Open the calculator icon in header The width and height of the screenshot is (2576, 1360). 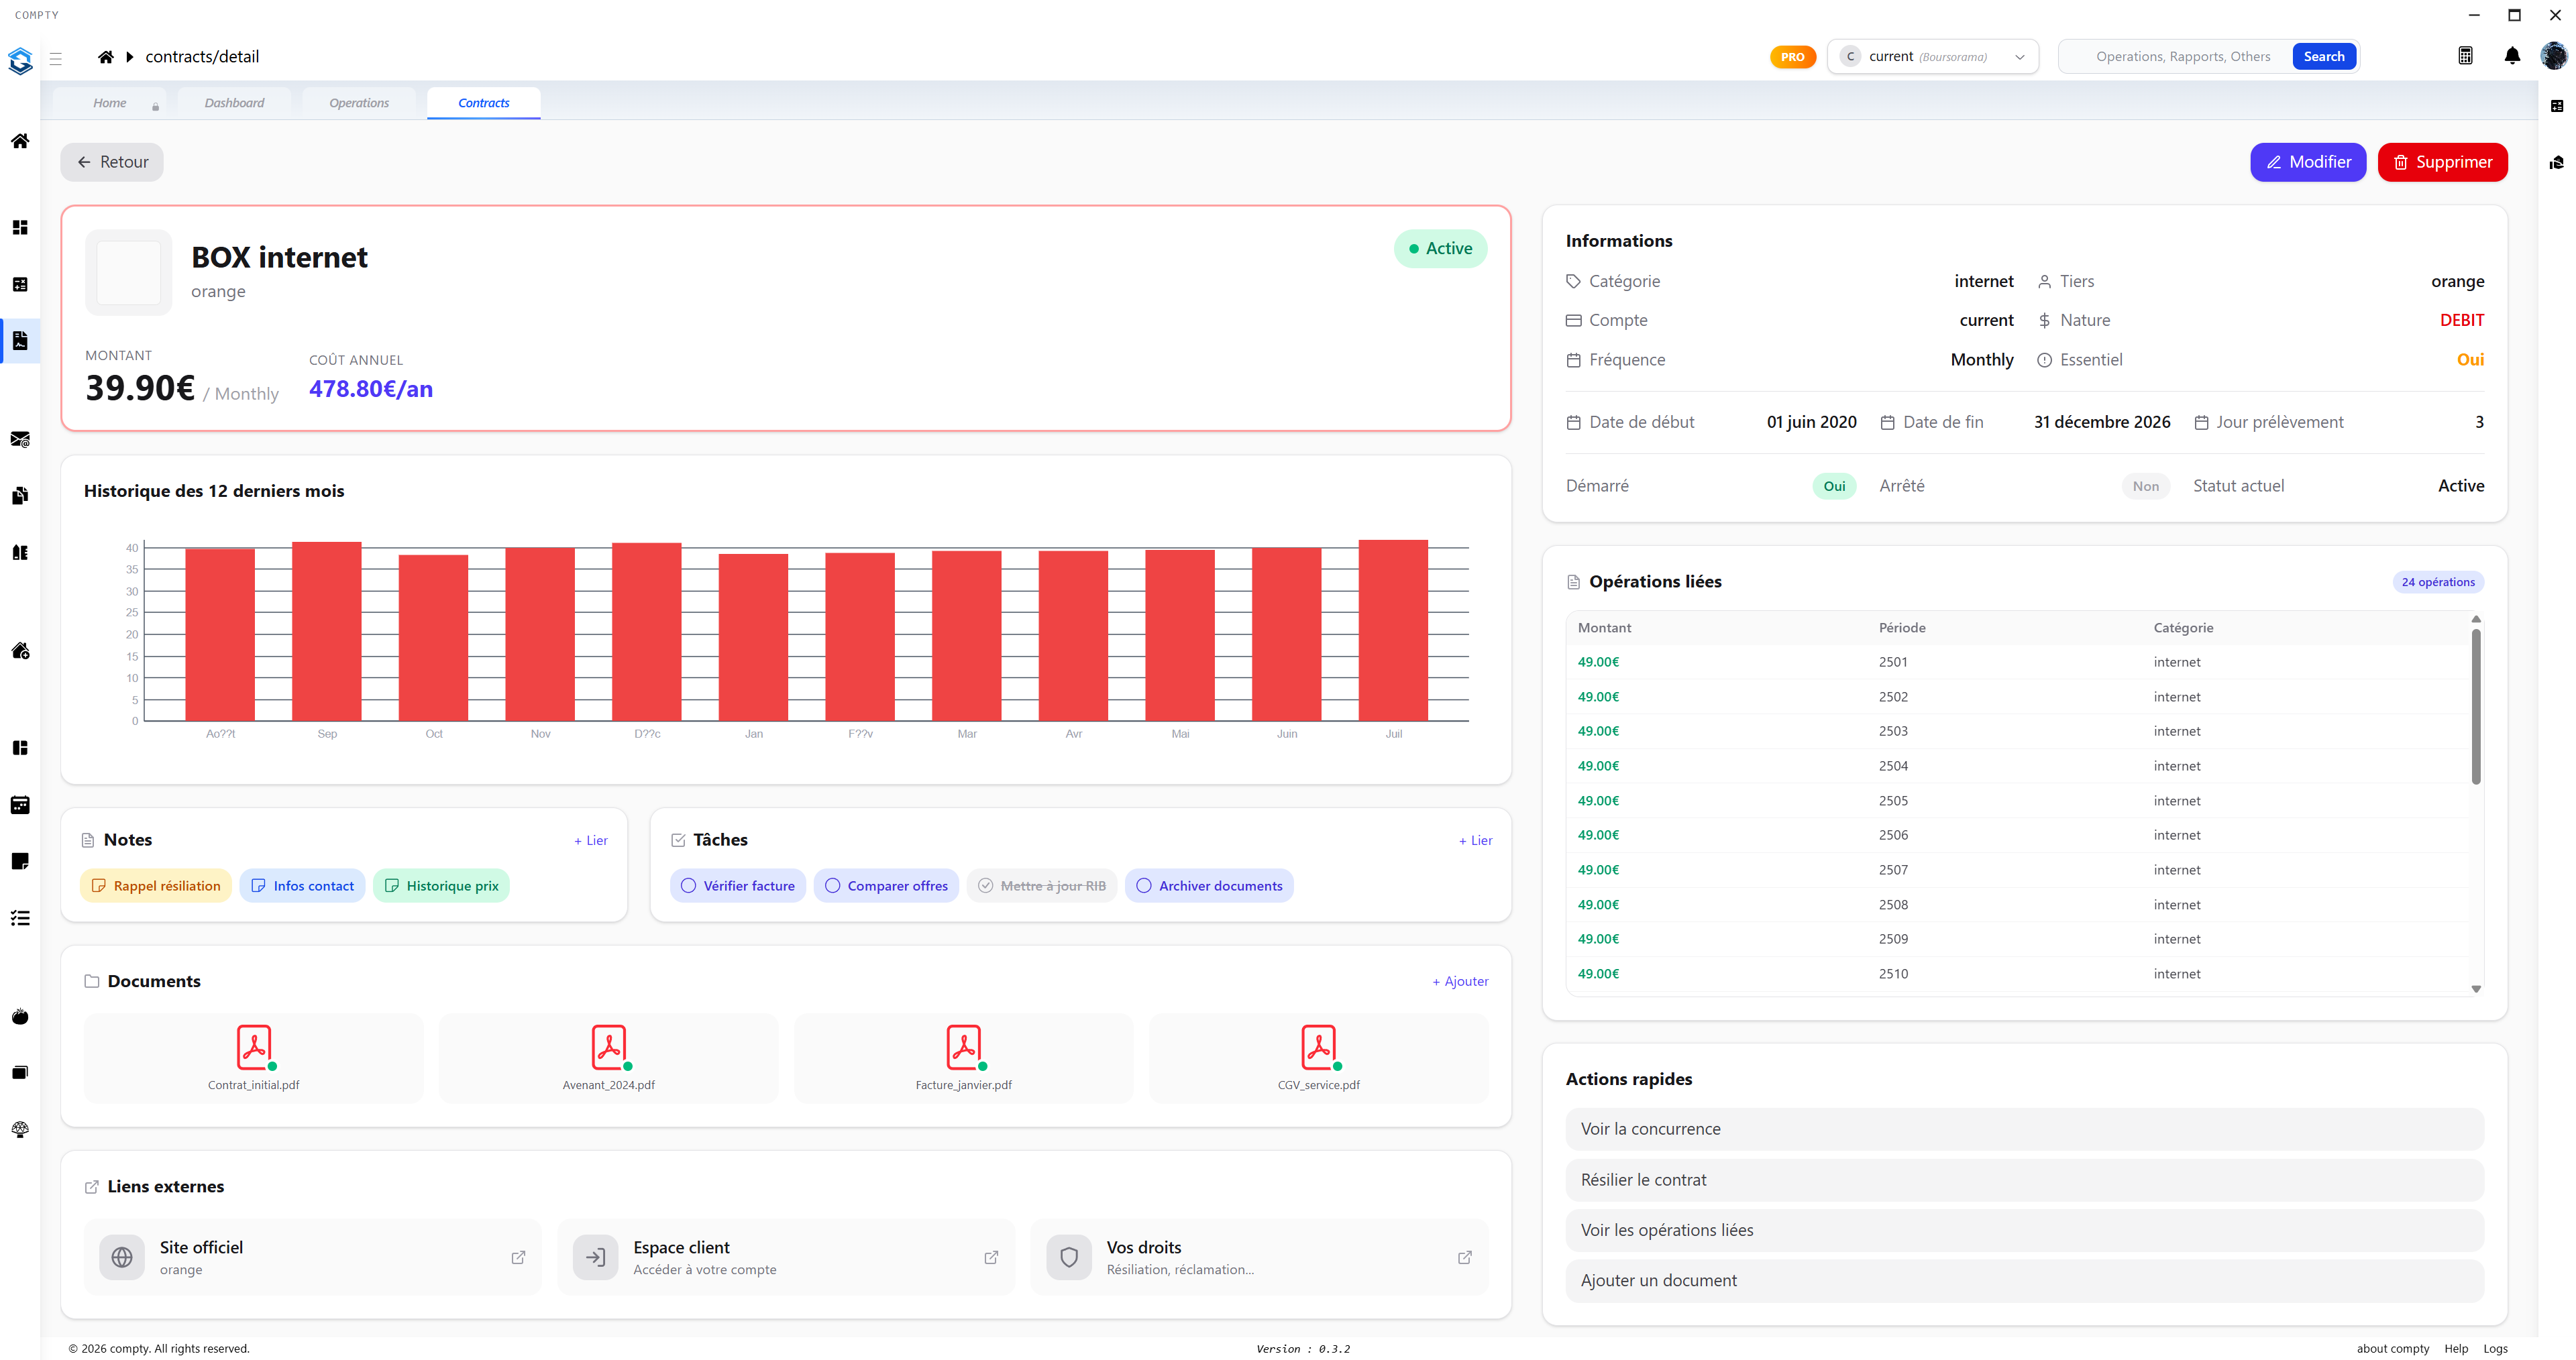[2465, 57]
